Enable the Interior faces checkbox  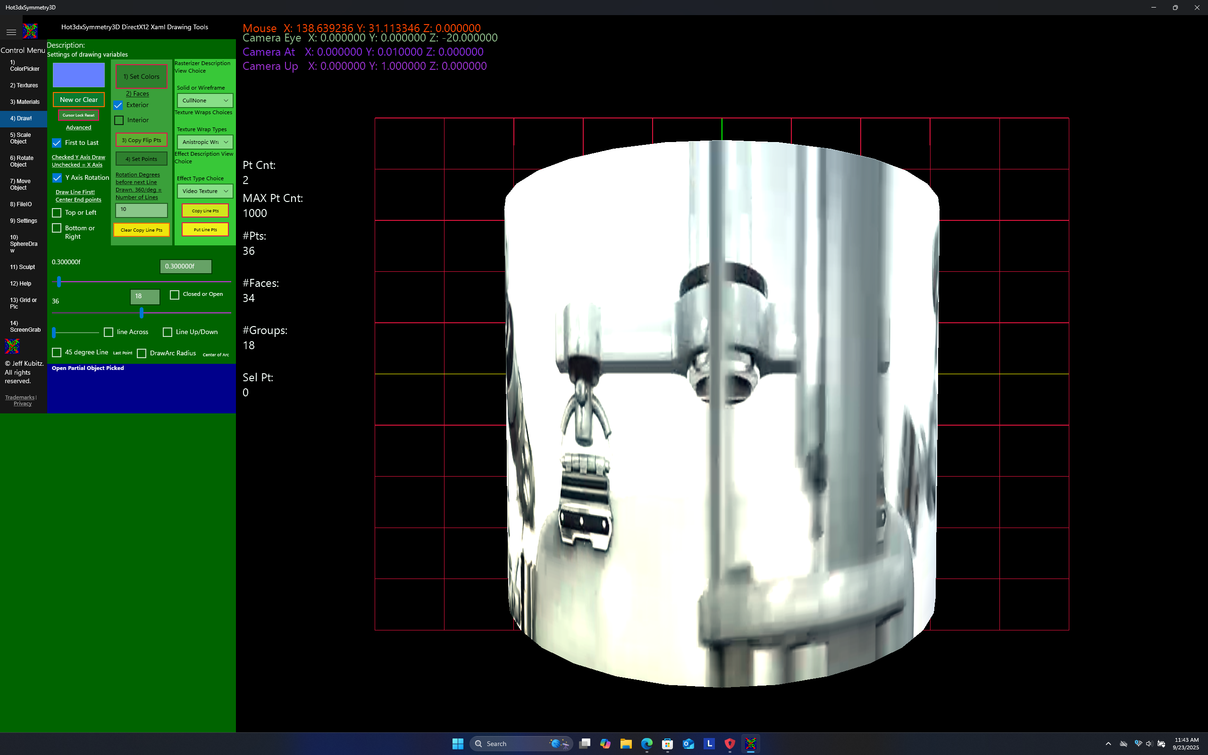[x=119, y=120]
